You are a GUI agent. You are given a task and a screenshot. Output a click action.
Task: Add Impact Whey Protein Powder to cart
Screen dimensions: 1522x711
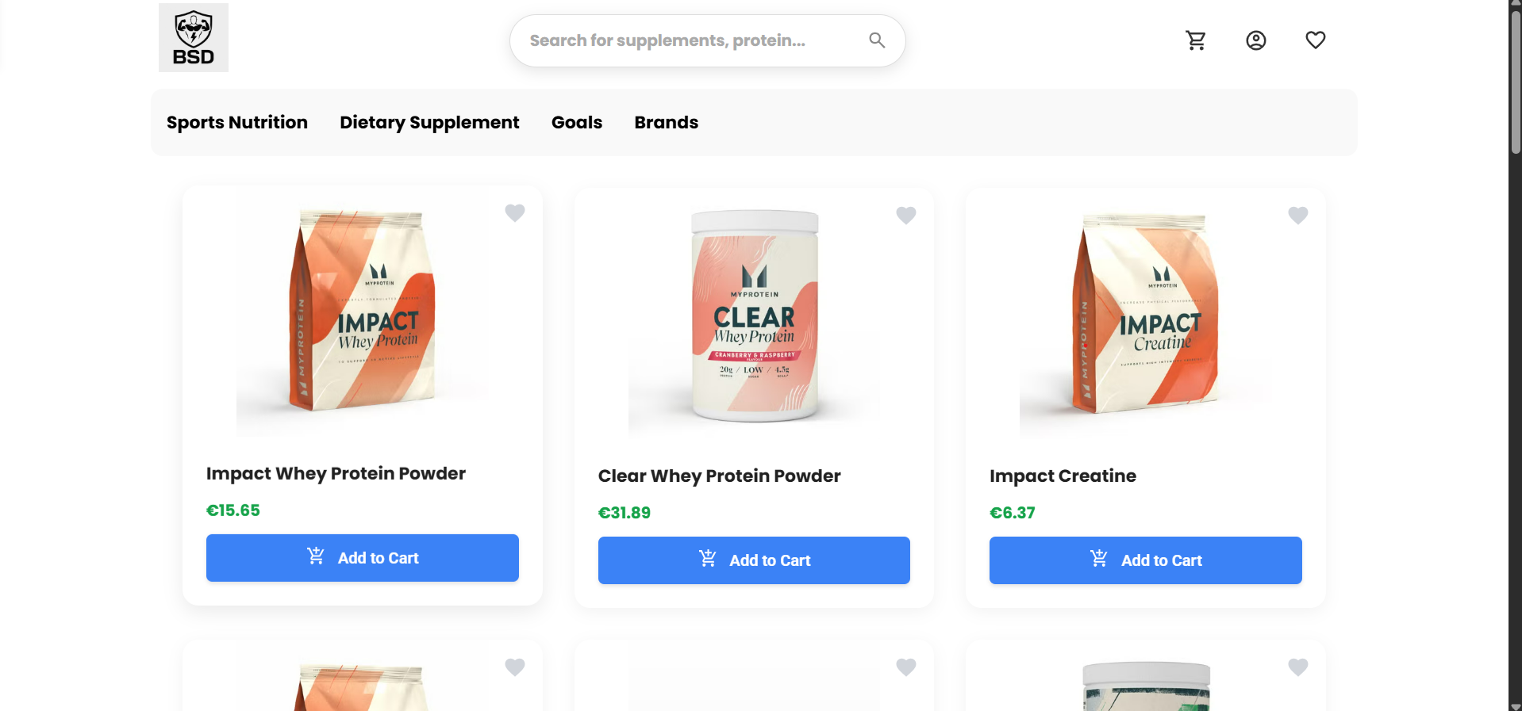click(x=363, y=558)
